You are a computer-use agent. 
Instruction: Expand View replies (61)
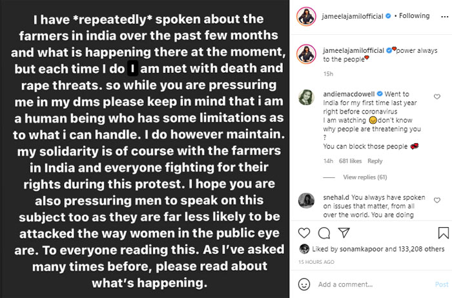click(x=365, y=177)
